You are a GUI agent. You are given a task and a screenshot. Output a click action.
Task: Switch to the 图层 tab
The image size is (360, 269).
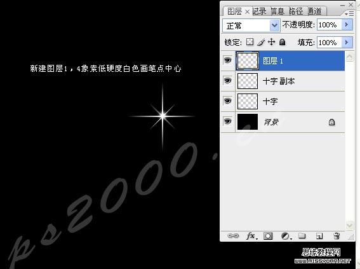coord(234,11)
